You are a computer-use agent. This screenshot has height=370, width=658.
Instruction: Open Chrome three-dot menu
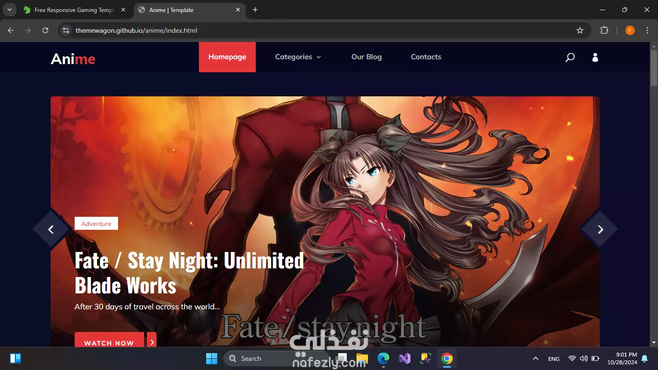pyautogui.click(x=647, y=30)
